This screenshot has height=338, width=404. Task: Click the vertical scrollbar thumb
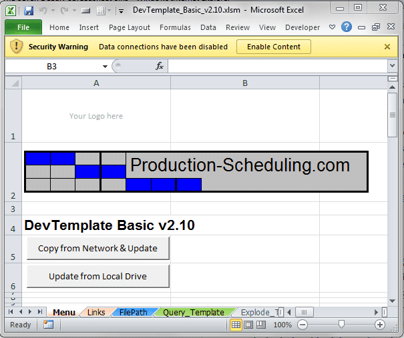(x=392, y=115)
